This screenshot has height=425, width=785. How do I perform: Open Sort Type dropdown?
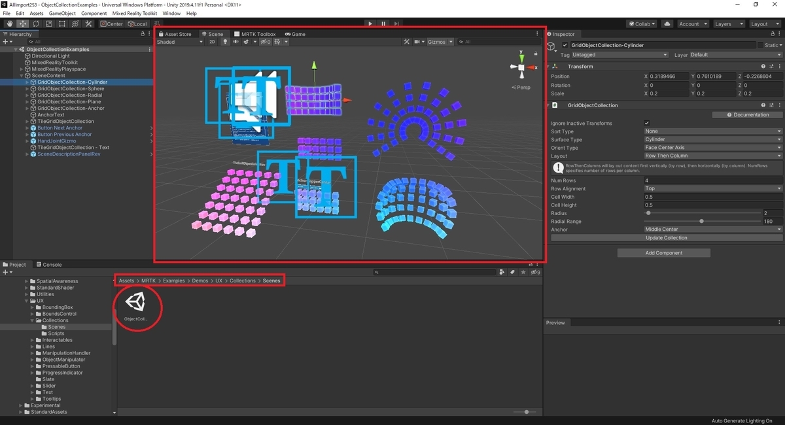tap(713, 131)
